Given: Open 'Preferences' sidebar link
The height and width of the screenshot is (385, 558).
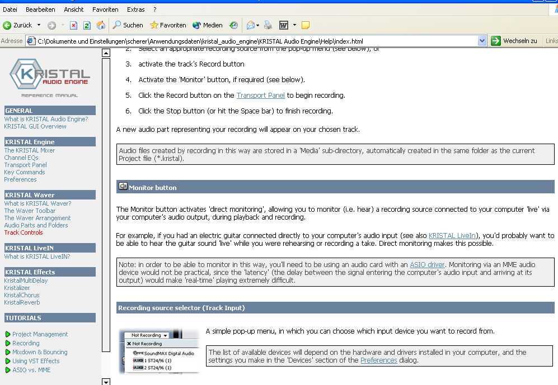Looking at the screenshot, I should tap(20, 179).
